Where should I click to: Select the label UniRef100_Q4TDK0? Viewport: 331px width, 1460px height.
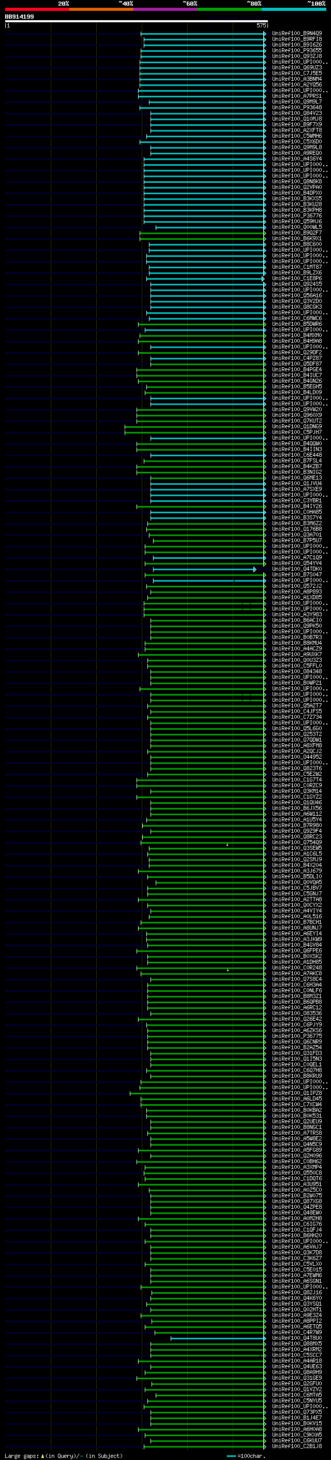click(296, 569)
